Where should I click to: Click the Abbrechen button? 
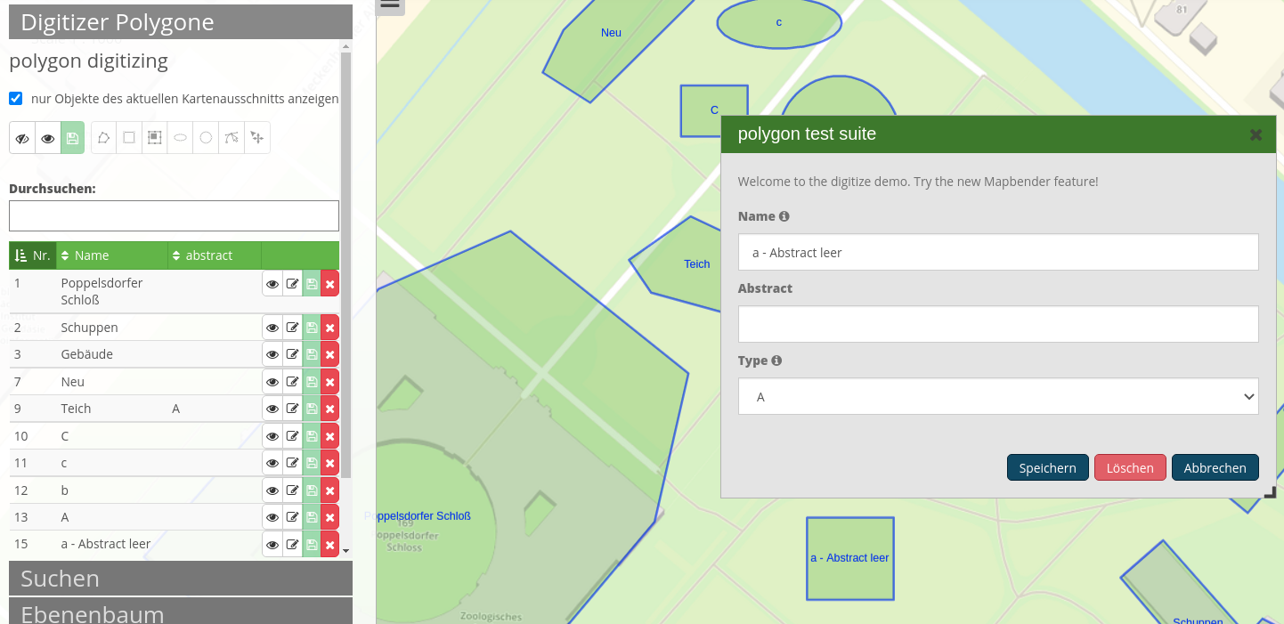[1215, 467]
